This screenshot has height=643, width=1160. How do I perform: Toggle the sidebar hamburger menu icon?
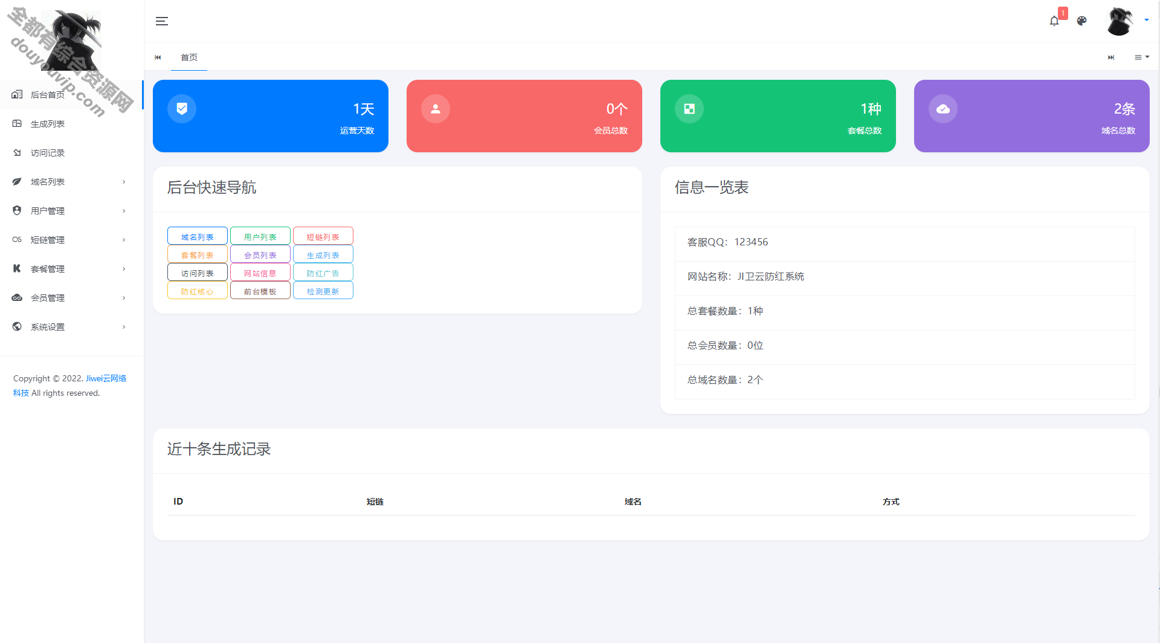pyautogui.click(x=161, y=21)
